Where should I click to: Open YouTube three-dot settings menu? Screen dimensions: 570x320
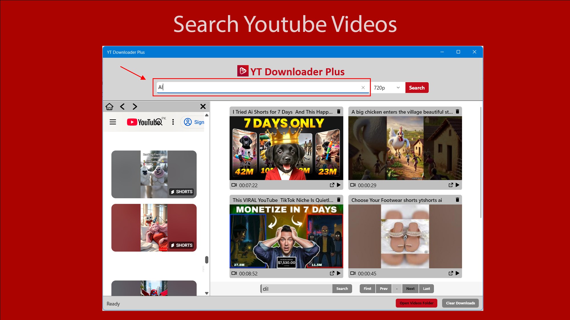coord(173,122)
